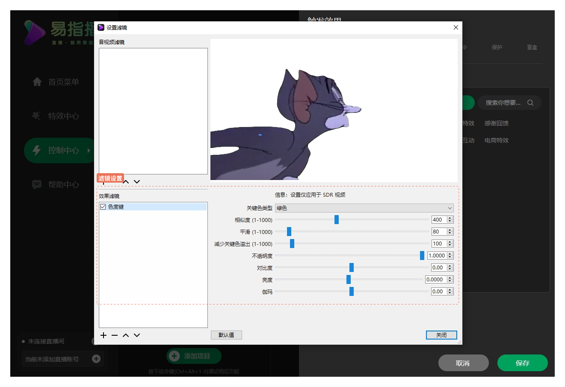Click the filter dialog title bar app icon
This screenshot has width=565, height=387.
coord(101,27)
